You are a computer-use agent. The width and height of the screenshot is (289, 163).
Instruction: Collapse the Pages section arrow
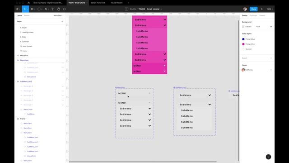62,21
